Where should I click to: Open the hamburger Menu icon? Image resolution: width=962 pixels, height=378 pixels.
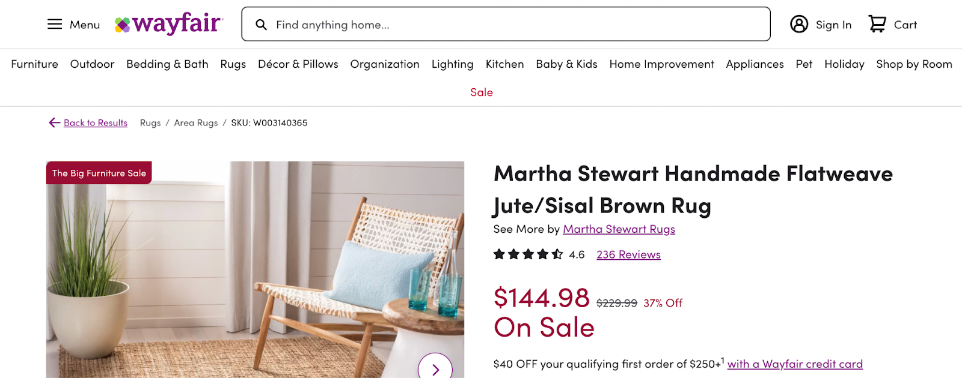click(55, 25)
